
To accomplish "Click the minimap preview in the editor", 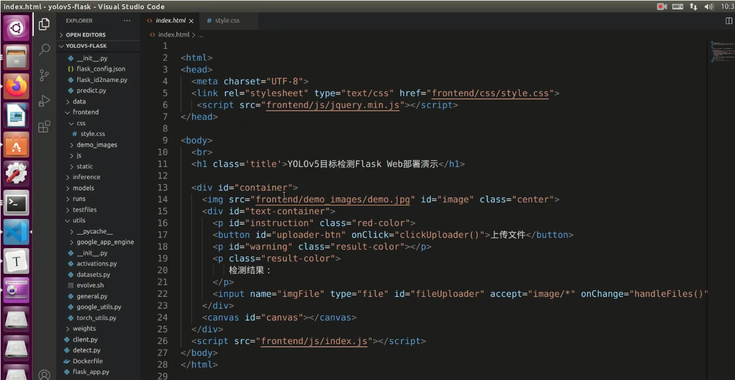I will [722, 51].
